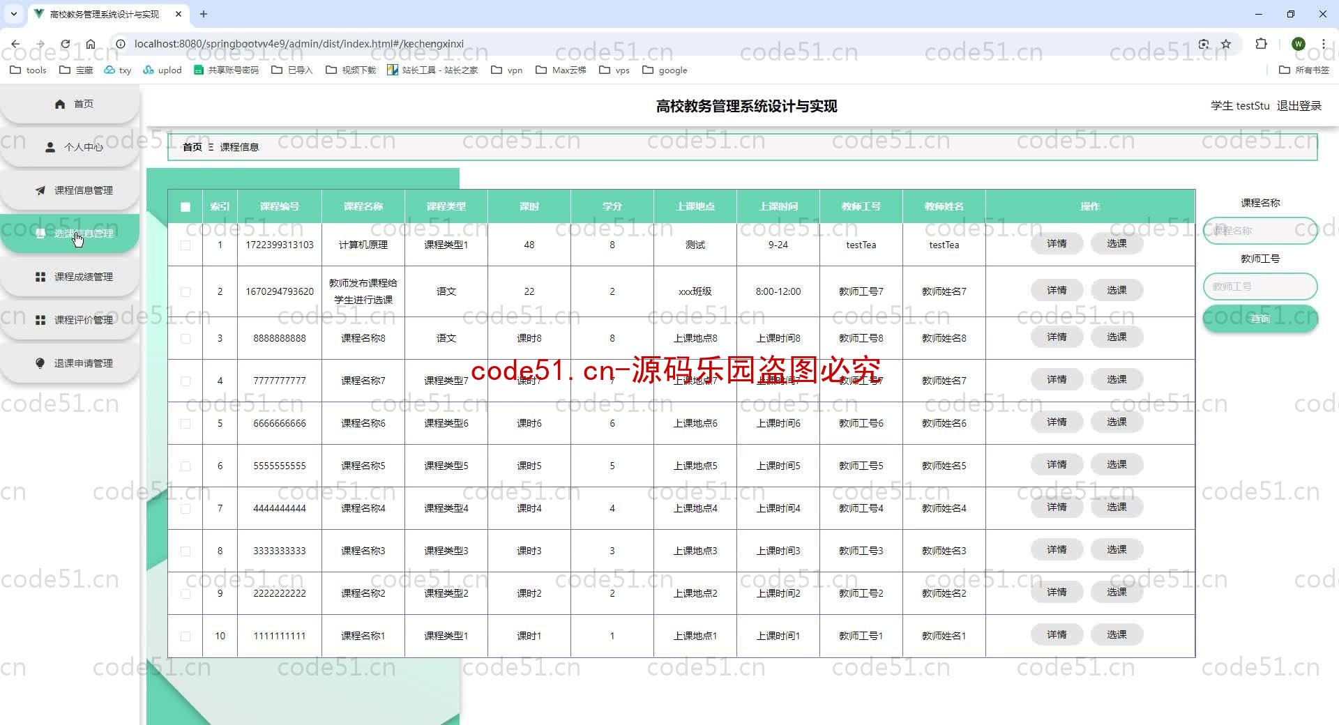Check the row for 课程名称8
Screen dimensions: 1339x725
click(x=186, y=339)
